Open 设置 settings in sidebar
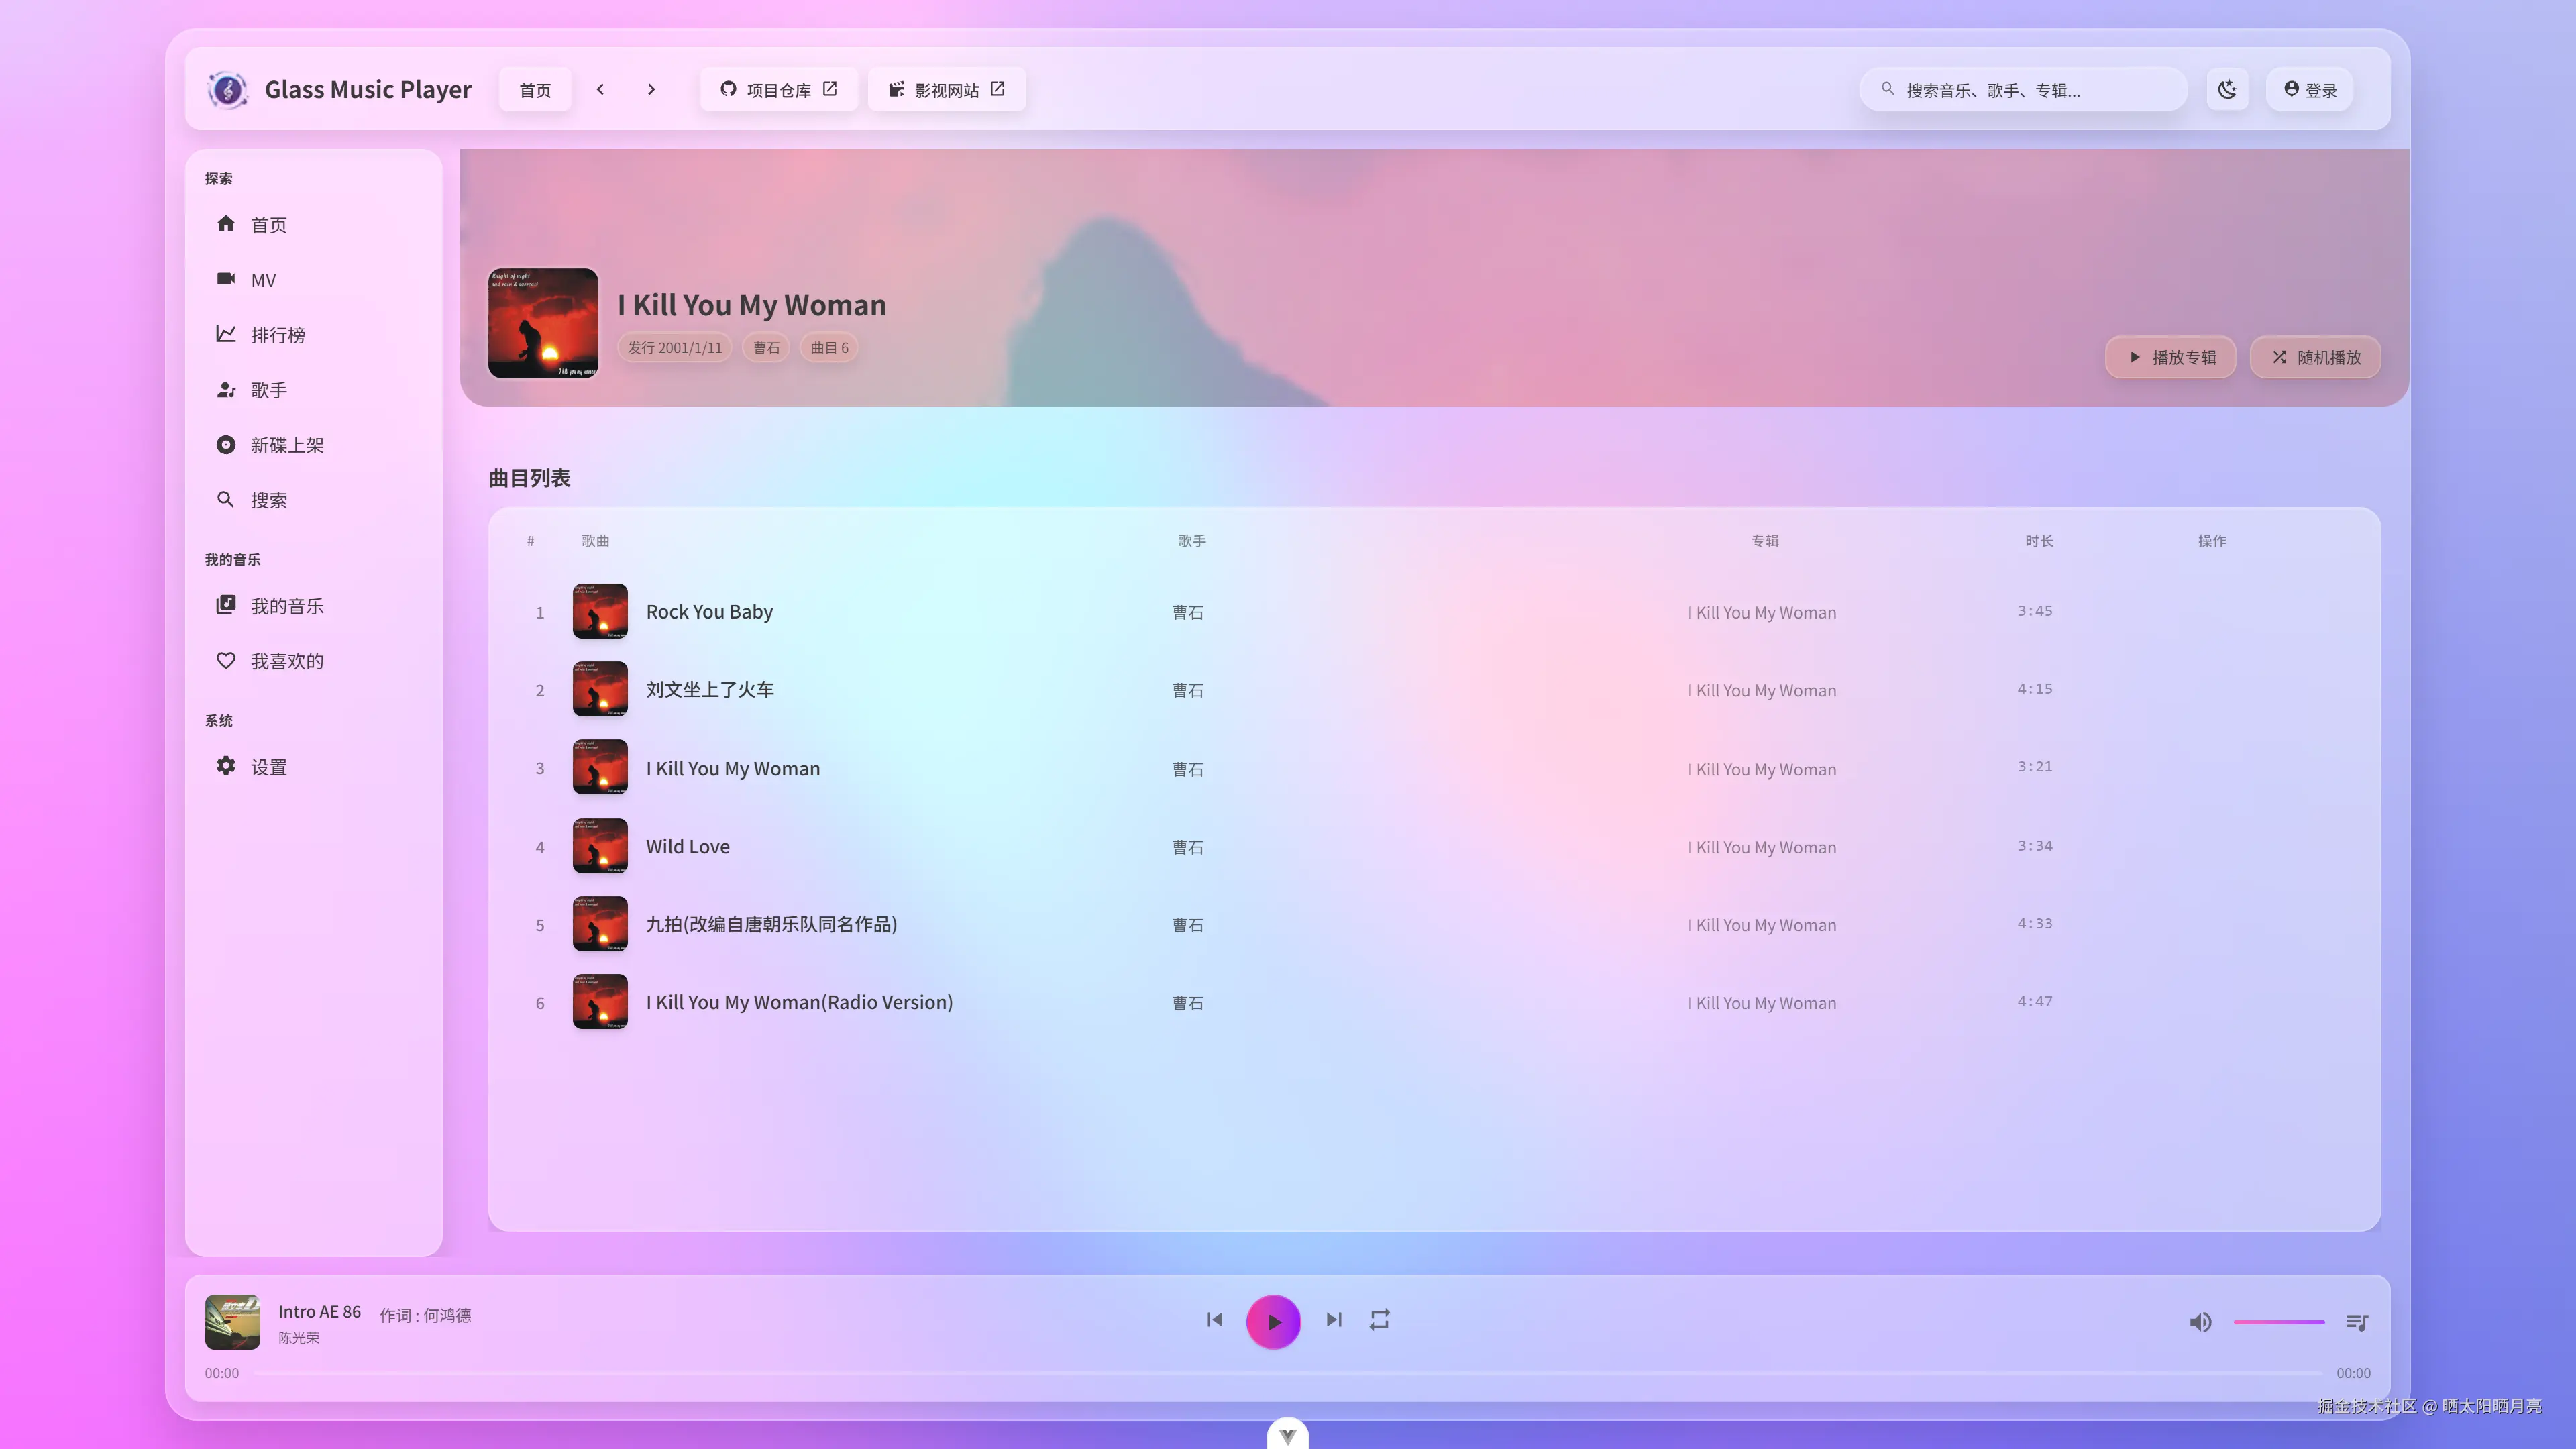 (x=268, y=767)
